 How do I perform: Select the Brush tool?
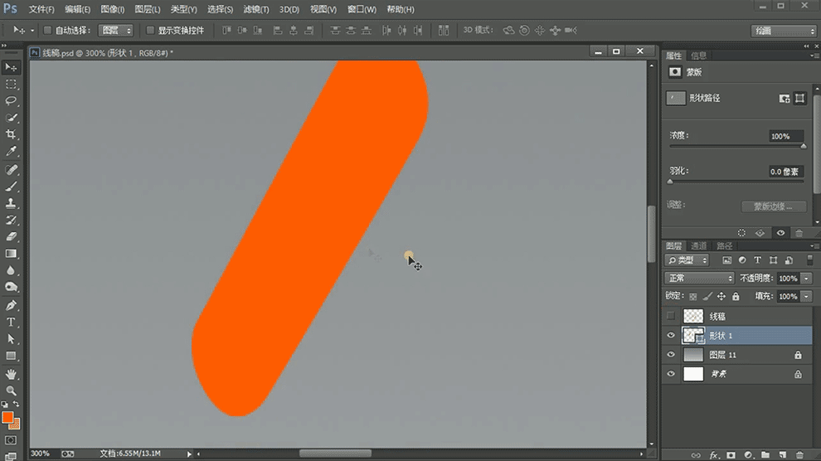click(11, 187)
